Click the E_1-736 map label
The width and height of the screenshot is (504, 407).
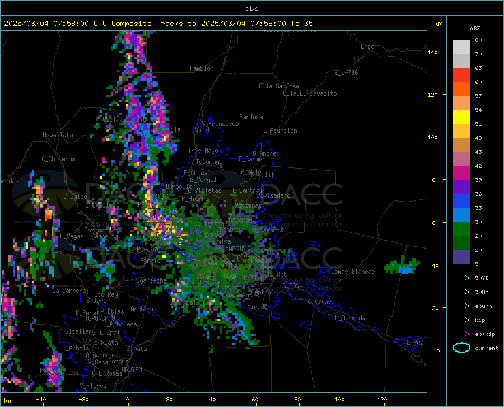[346, 73]
